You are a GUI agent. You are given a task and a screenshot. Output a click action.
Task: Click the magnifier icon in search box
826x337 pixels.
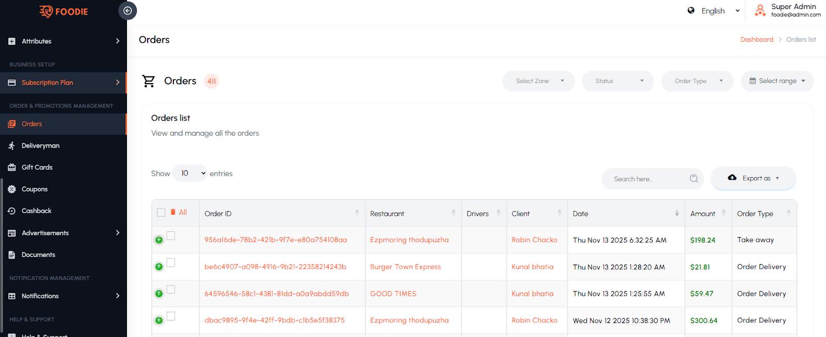pos(694,179)
